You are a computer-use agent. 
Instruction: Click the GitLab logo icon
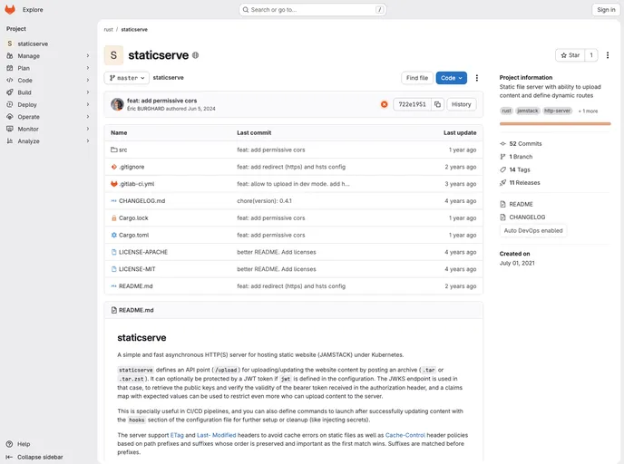(x=10, y=9)
